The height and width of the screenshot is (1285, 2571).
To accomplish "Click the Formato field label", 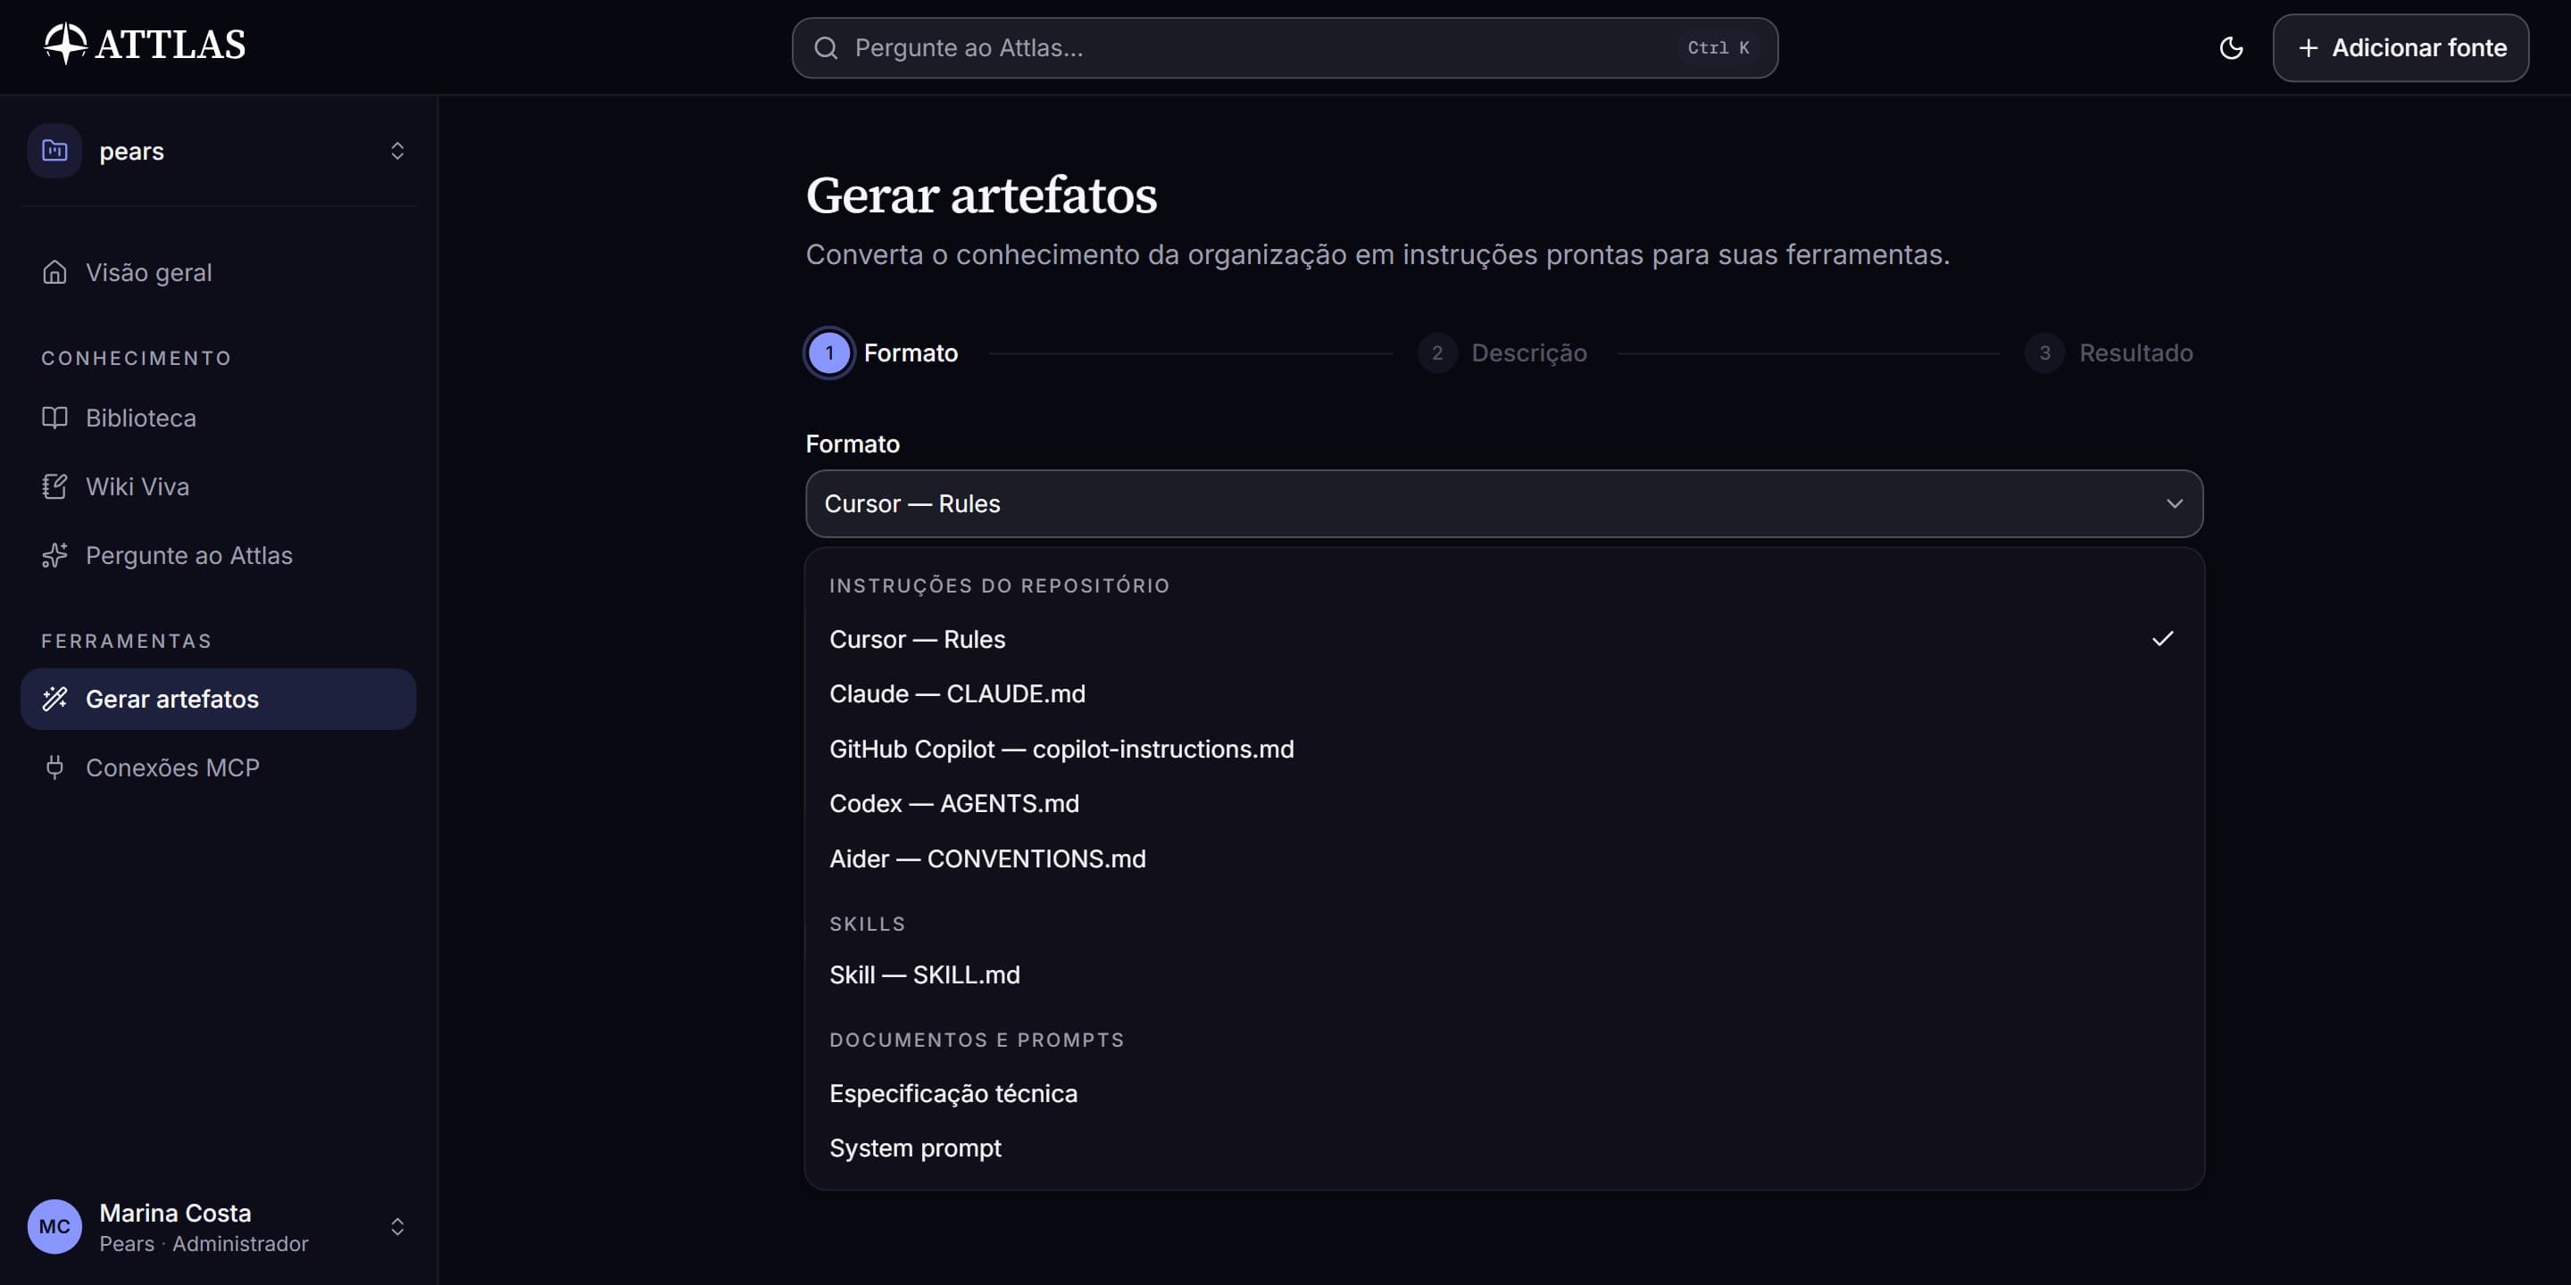I will coord(853,444).
